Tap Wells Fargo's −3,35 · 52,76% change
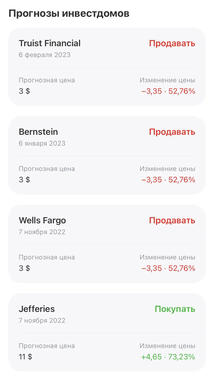 168,268
